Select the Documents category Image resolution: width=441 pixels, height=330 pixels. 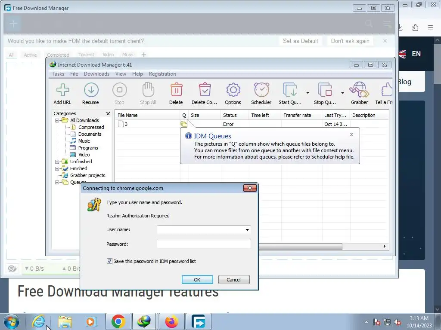click(90, 134)
